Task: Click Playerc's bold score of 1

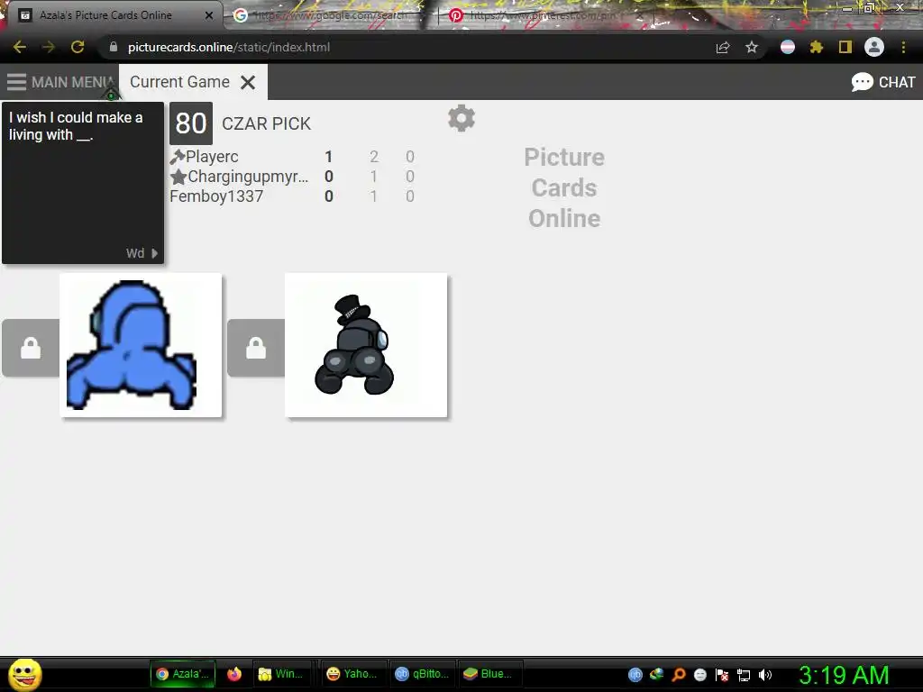Action: [328, 157]
